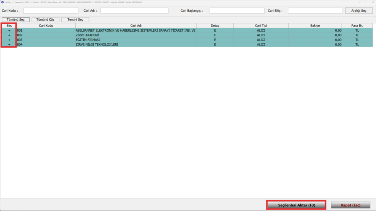Sort by the Cari Adı column header

(136, 26)
